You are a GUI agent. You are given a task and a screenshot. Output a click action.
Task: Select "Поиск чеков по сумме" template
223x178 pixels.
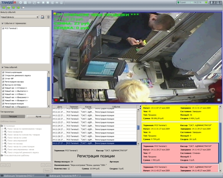tap(17, 138)
